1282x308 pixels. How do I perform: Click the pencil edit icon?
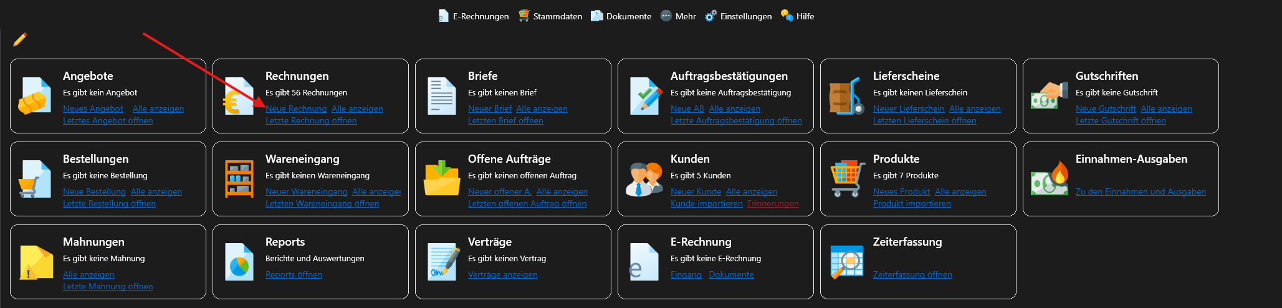20,39
